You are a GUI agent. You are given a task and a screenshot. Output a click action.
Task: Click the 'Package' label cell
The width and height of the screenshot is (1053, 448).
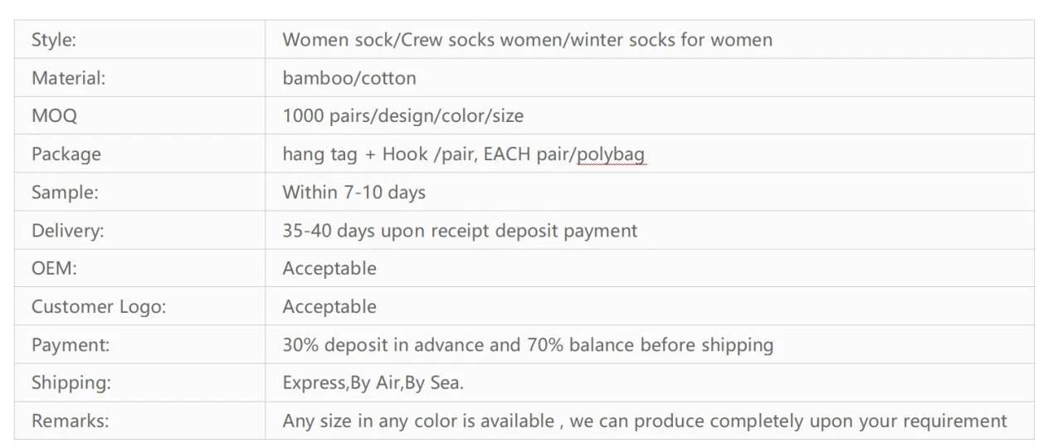click(x=139, y=153)
